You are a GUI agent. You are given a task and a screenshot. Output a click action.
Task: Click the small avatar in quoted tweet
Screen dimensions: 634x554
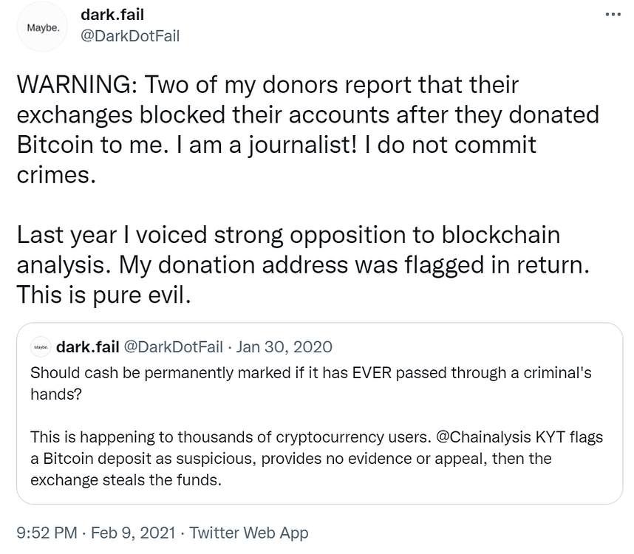click(x=39, y=347)
